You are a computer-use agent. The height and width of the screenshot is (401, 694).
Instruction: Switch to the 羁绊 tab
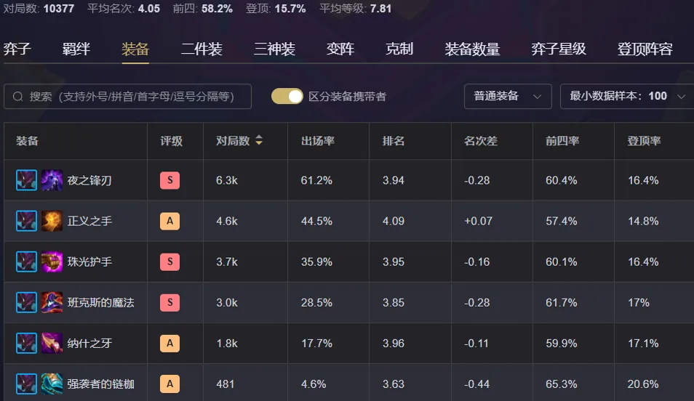pyautogui.click(x=76, y=49)
